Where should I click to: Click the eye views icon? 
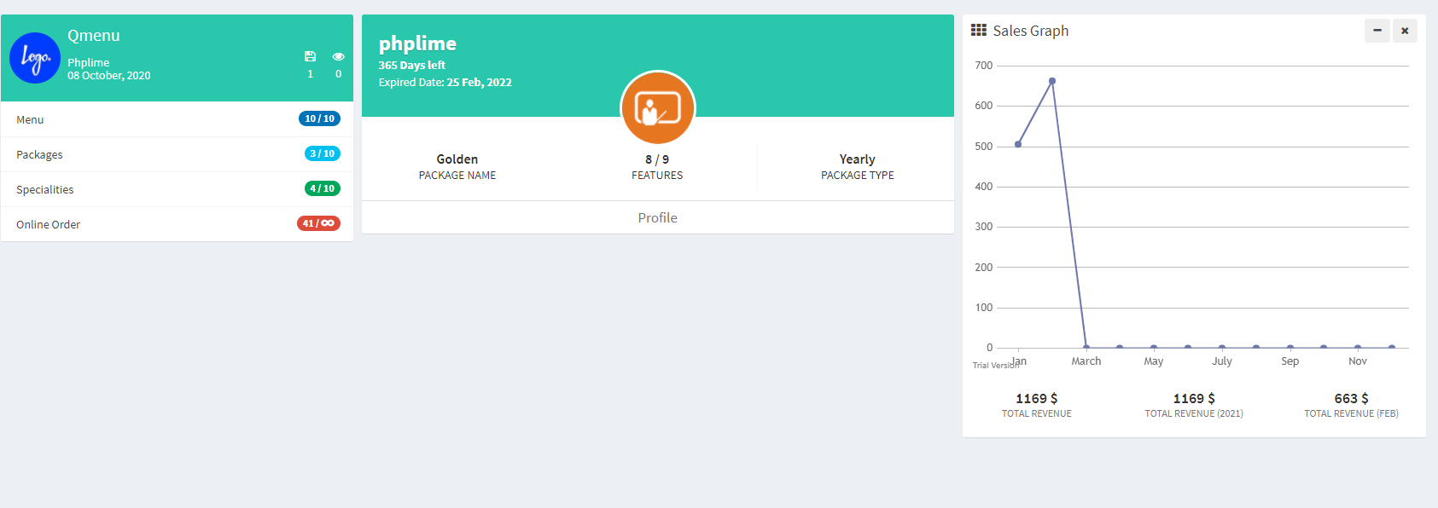point(338,56)
